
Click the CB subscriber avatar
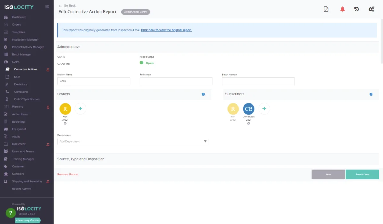pyautogui.click(x=249, y=109)
